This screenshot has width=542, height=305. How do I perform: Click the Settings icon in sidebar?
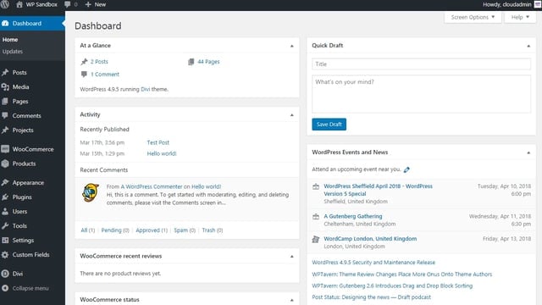click(x=5, y=241)
